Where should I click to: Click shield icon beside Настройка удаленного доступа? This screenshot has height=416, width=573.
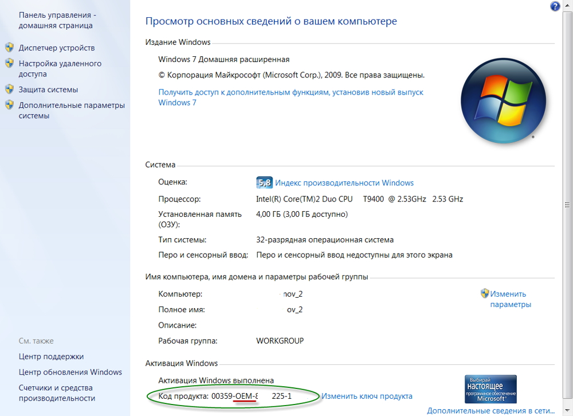pyautogui.click(x=9, y=63)
